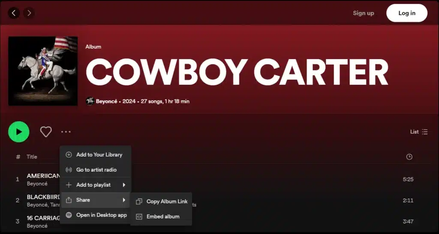
Task: Click the arrow beside Share
Action: [x=124, y=200]
